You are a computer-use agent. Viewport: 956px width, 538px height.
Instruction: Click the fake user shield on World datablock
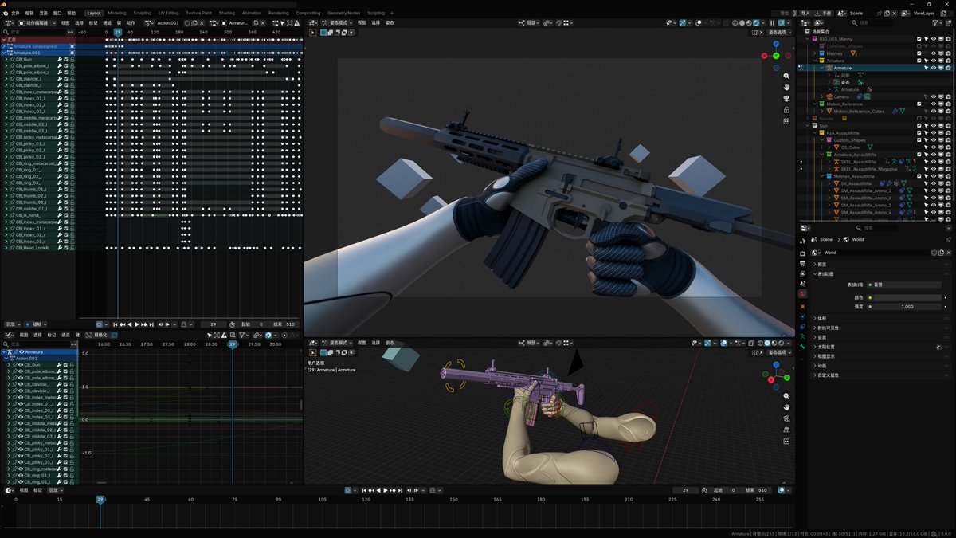(x=934, y=253)
